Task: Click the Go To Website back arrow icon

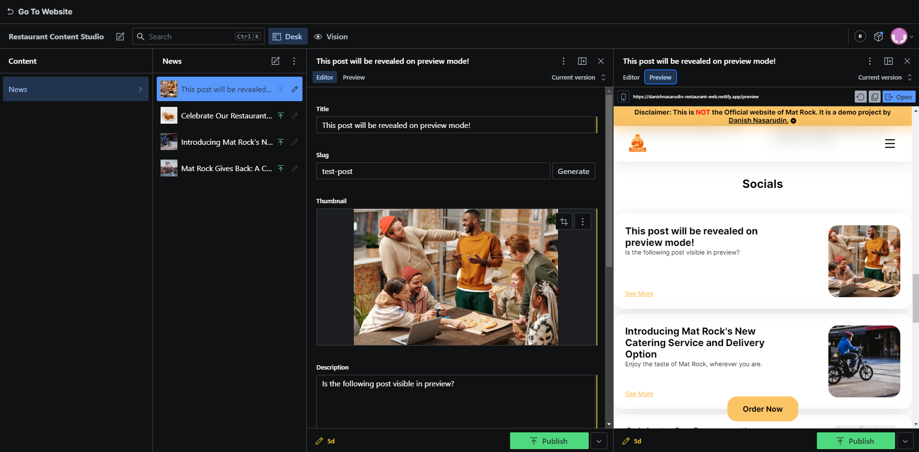Action: coord(10,12)
